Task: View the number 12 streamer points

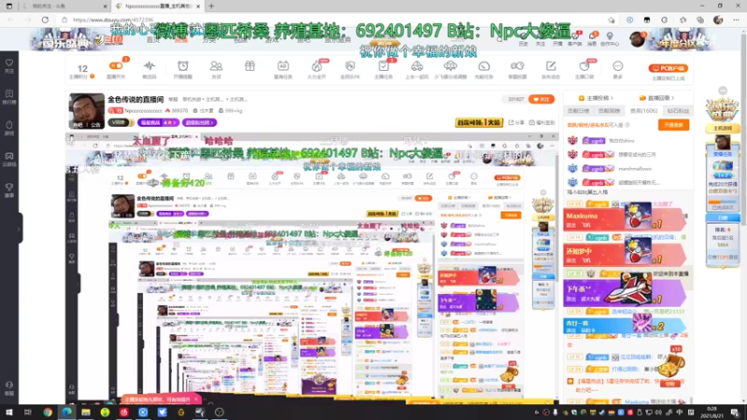Action: point(82,68)
